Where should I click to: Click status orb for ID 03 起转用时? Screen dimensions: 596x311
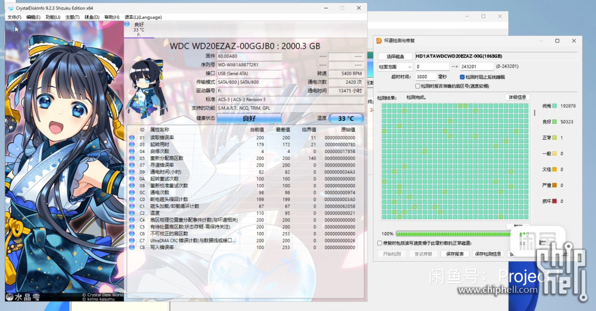click(x=132, y=145)
